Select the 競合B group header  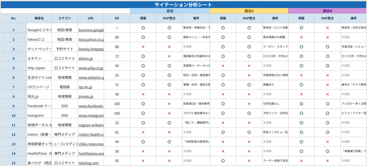point(327,11)
